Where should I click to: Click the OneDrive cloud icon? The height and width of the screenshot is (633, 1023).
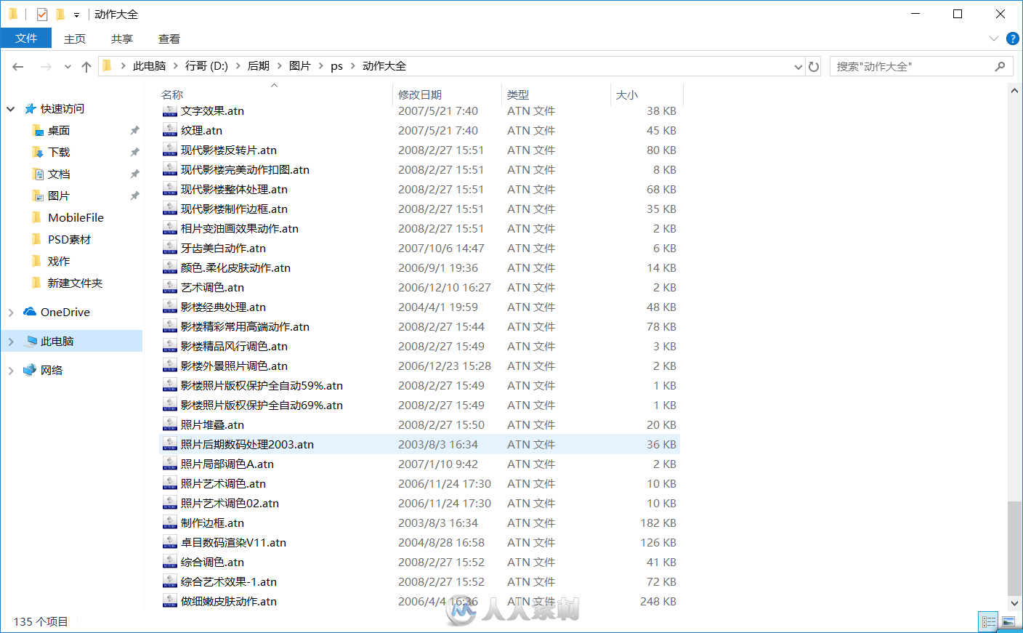(30, 312)
